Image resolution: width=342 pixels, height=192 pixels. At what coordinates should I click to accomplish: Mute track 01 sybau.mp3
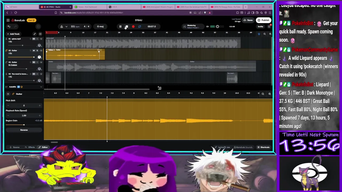(x=34, y=39)
